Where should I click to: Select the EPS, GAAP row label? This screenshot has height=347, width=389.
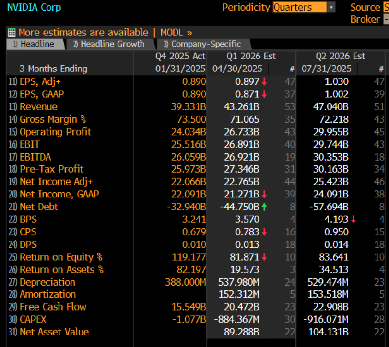(x=42, y=94)
